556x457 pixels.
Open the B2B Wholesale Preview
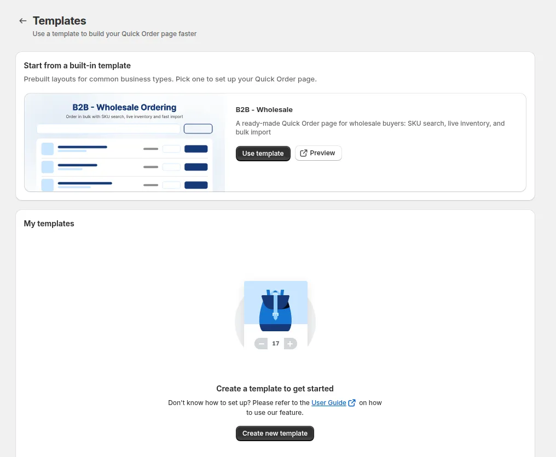click(x=318, y=153)
